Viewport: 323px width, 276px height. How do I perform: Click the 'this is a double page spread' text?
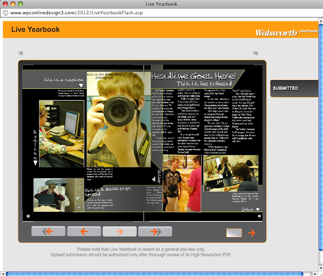[x=107, y=191]
